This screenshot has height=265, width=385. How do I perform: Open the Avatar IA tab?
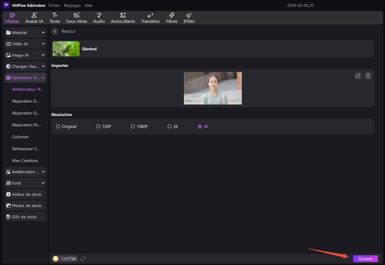[x=34, y=18]
